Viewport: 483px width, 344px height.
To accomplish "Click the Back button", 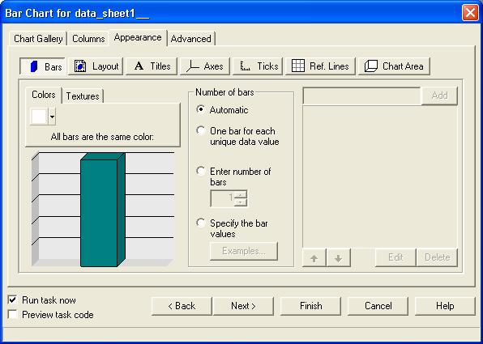I will click(x=182, y=306).
